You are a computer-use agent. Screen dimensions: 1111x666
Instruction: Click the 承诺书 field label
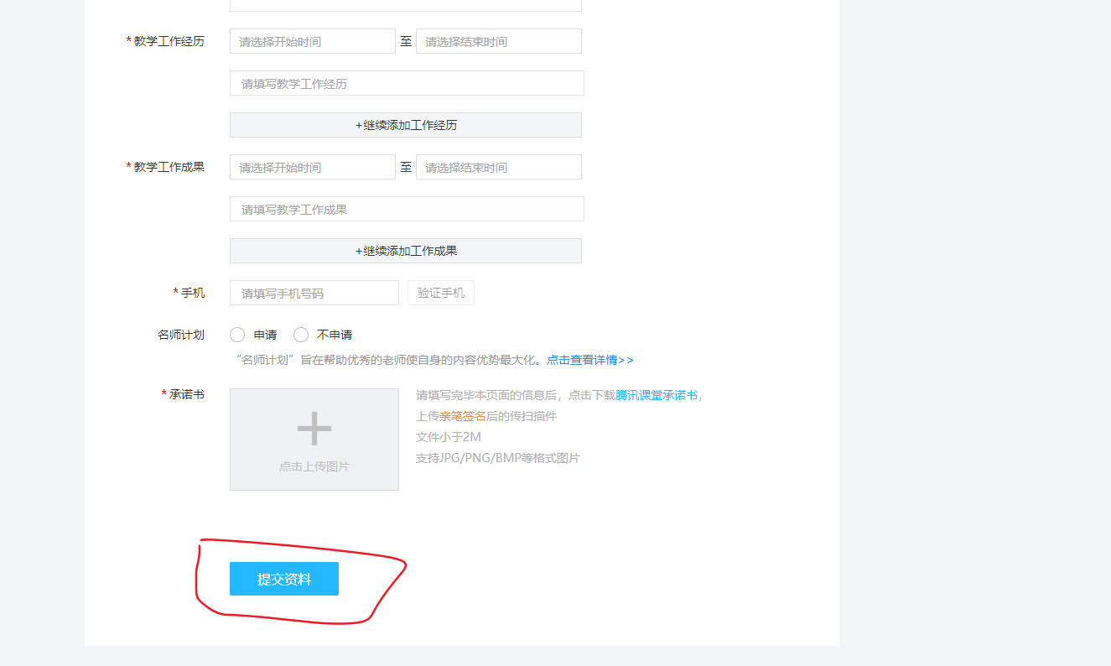(x=187, y=393)
